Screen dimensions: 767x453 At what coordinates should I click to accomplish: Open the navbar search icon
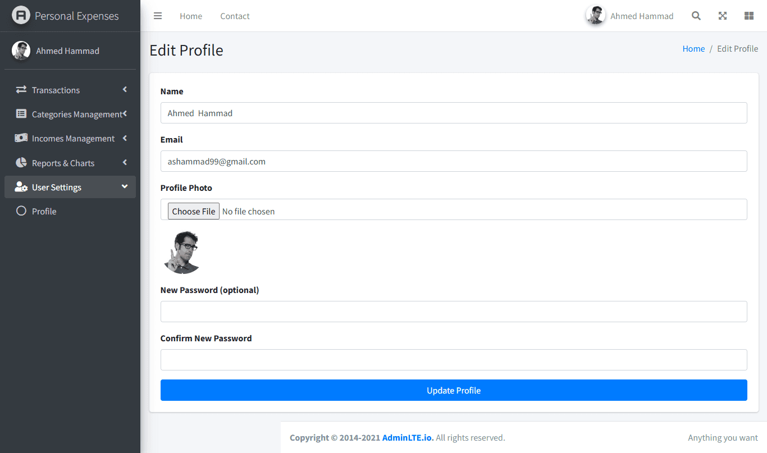696,16
